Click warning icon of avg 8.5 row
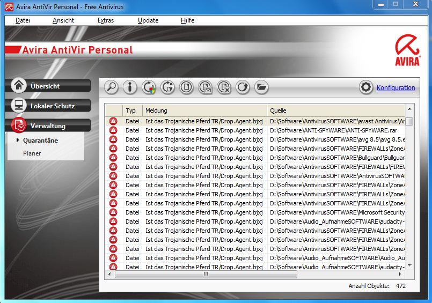432x303 pixels. (113, 139)
